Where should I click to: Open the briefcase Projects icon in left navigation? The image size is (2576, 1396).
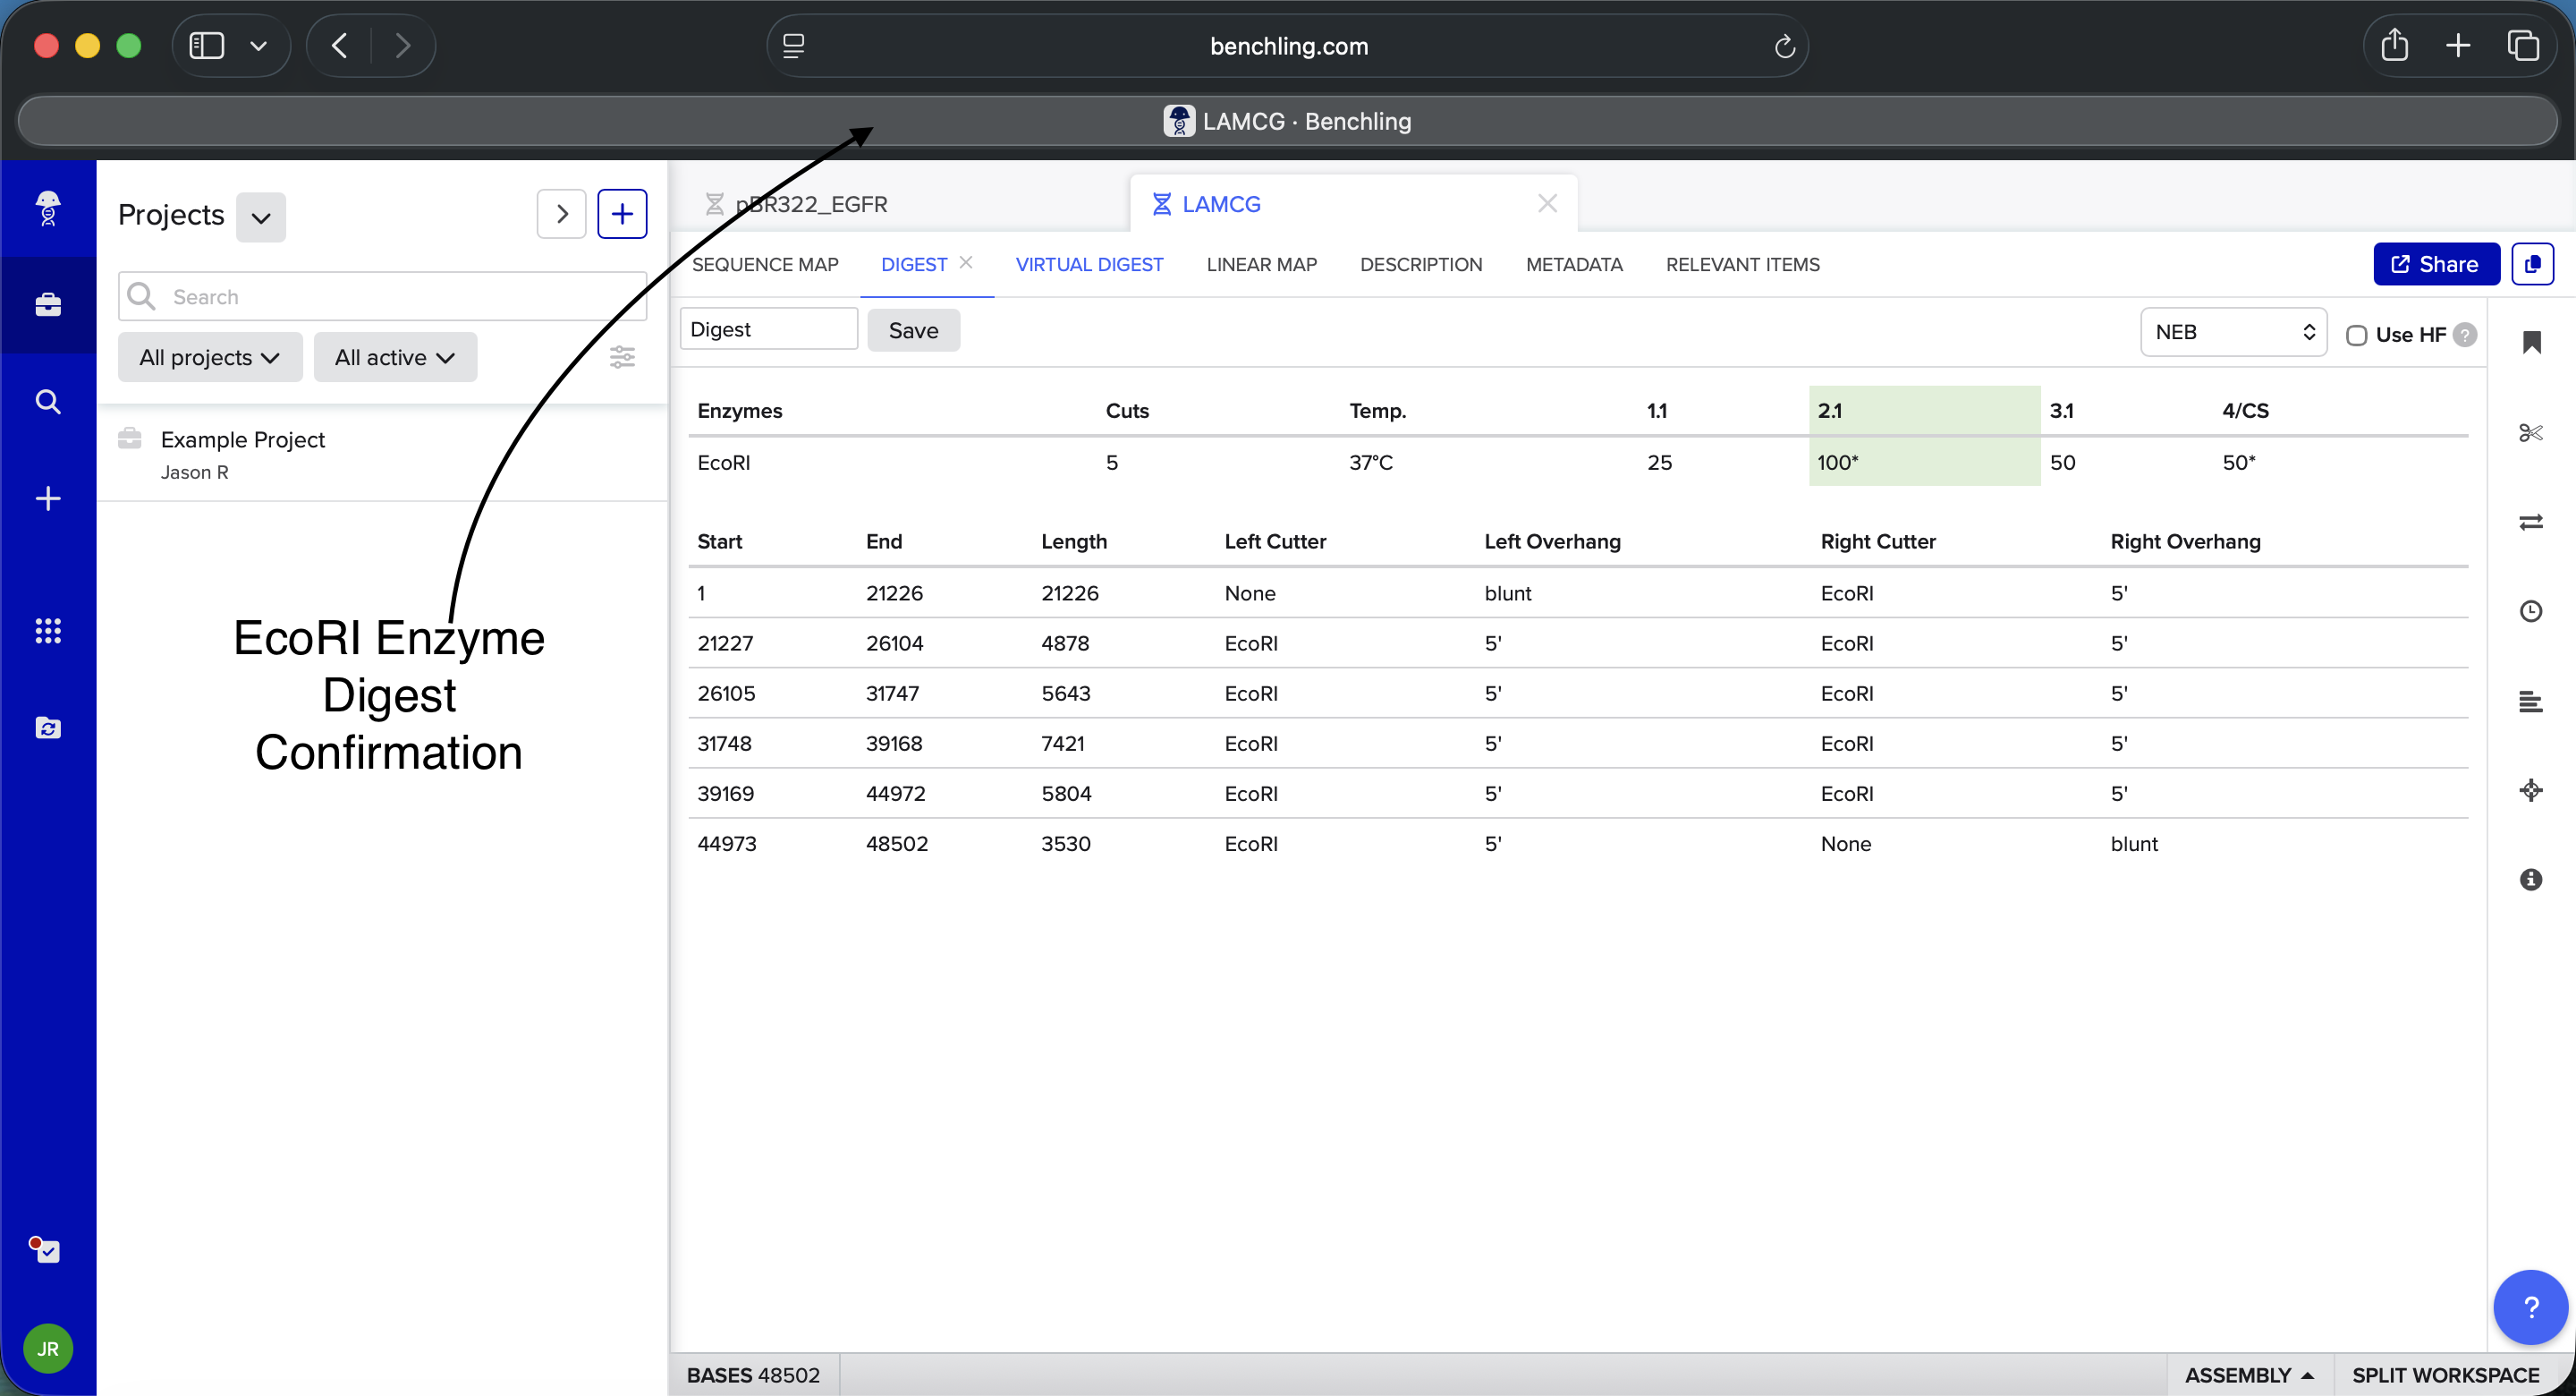(48, 304)
